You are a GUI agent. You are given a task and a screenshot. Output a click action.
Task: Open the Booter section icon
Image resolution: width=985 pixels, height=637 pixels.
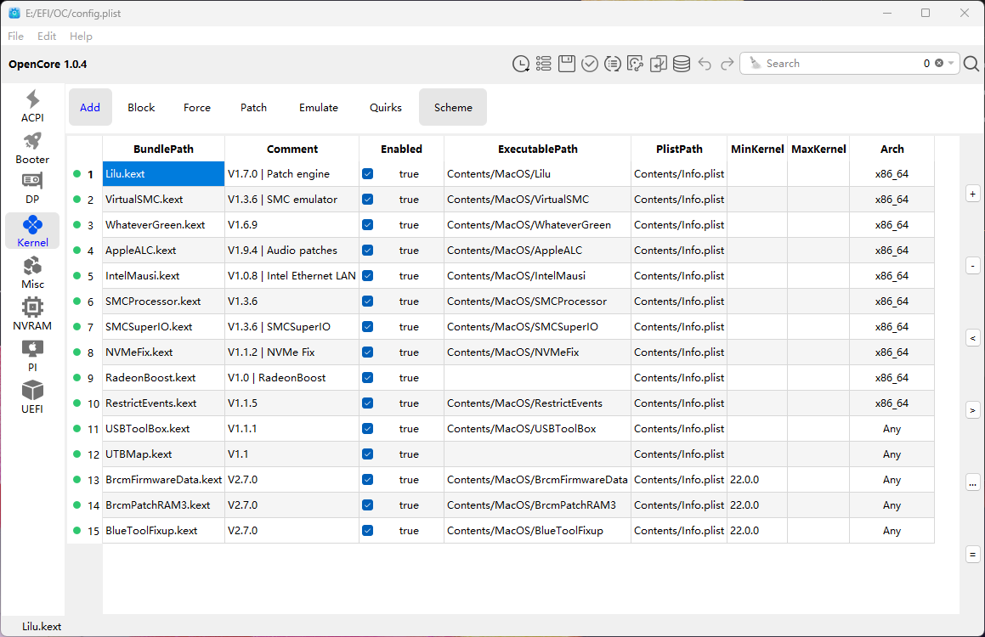point(32,147)
